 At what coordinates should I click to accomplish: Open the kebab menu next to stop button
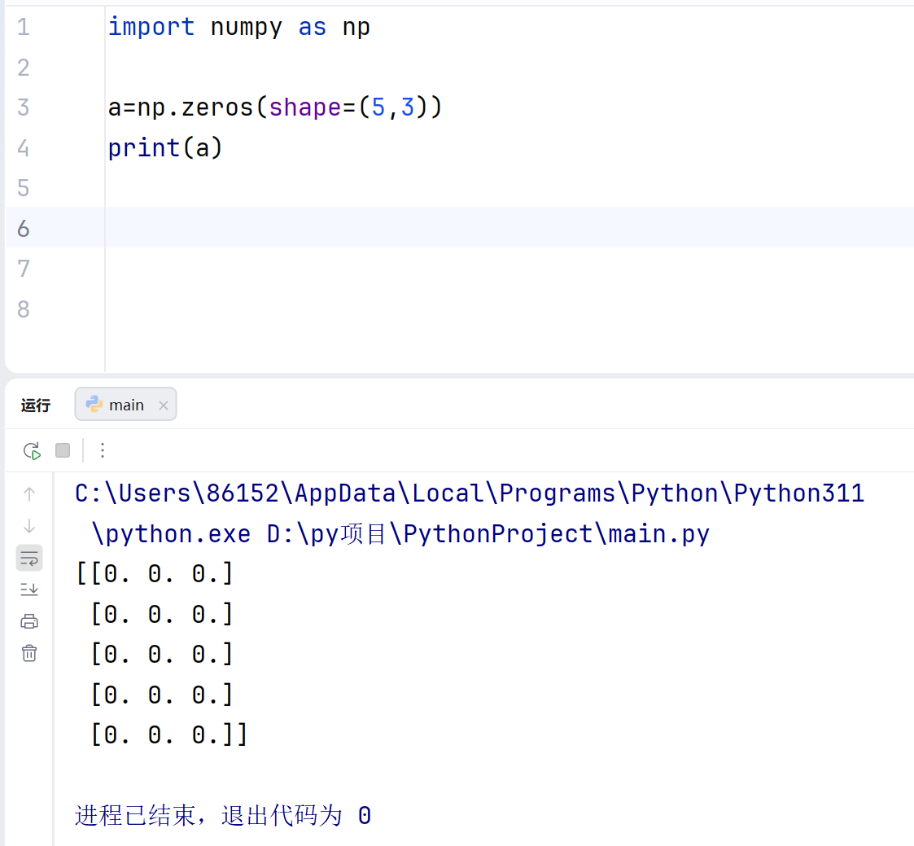point(102,450)
